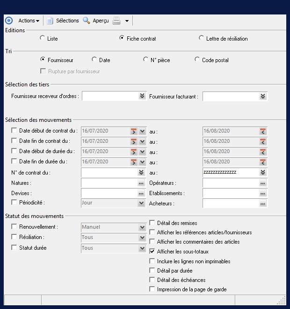Image resolution: width=290 pixels, height=309 pixels.
Task: Expand the N° de contrat du dropdown
Action: [142, 172]
